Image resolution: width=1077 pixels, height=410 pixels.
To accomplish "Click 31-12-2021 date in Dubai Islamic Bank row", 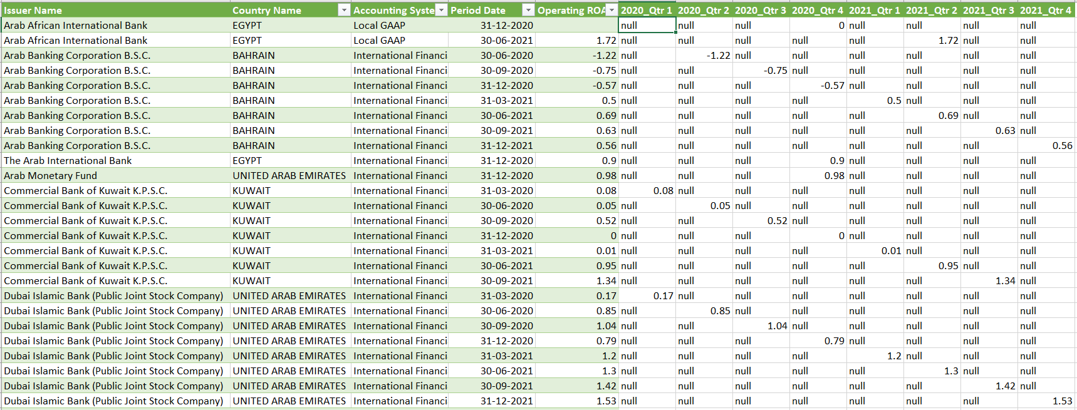I will [492, 401].
